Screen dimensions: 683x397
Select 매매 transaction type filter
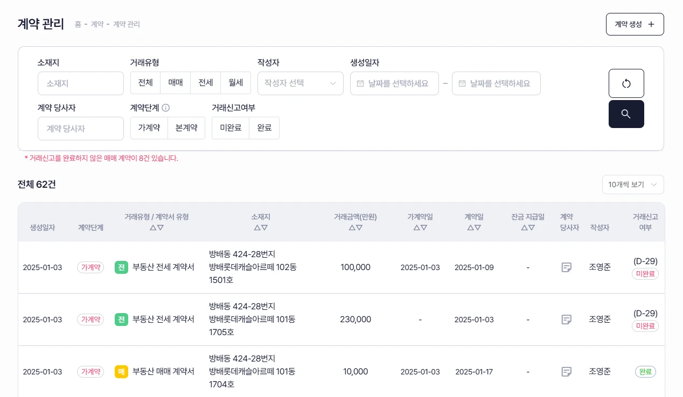coord(176,83)
